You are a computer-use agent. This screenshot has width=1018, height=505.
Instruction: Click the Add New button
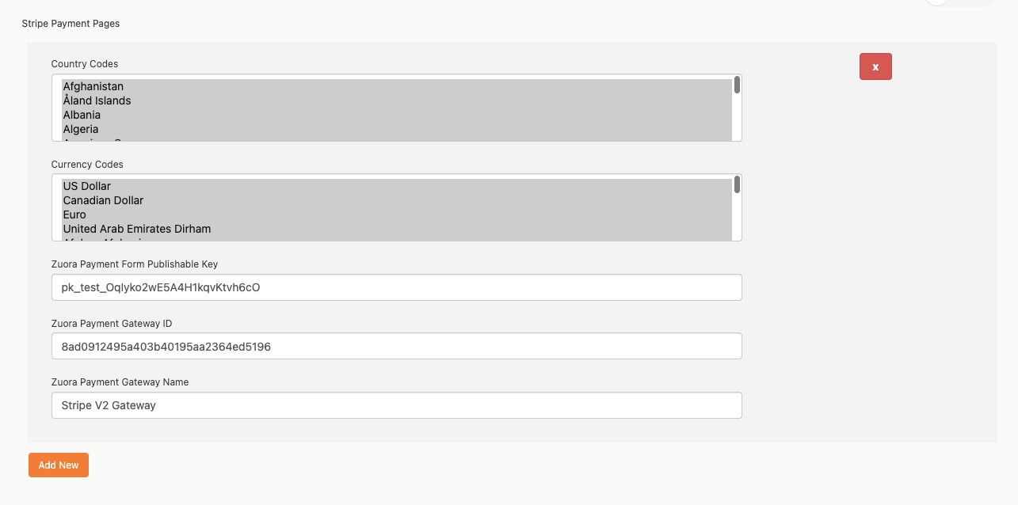tap(59, 465)
